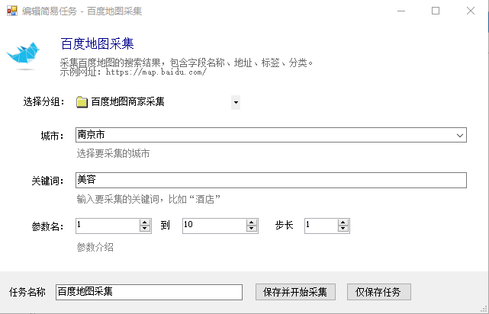Click the 步长 value field
The width and height of the screenshot is (489, 314).
point(321,226)
